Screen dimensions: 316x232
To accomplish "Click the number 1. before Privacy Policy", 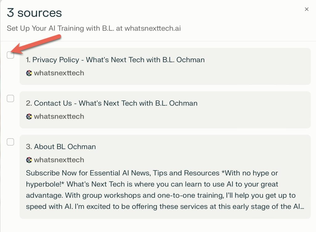I will pyautogui.click(x=28, y=60).
